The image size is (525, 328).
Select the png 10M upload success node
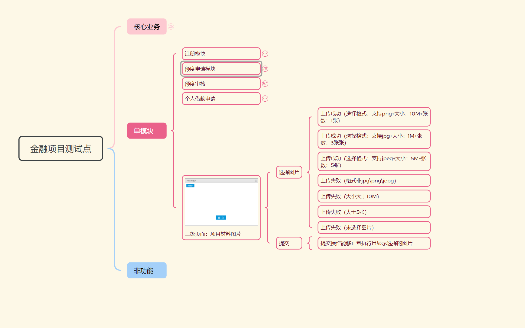[x=374, y=117]
